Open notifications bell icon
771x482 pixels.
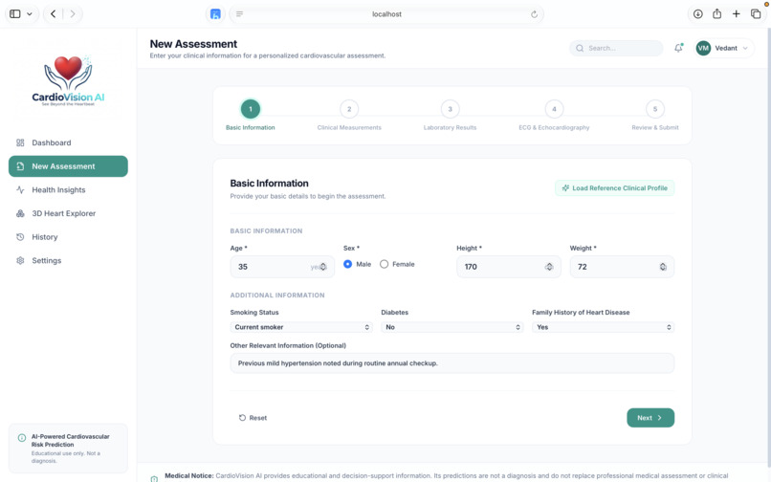click(678, 48)
